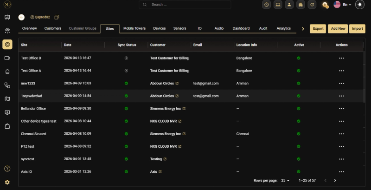Screen dimensions: 371x190
Task: Open the monitor dashboard sidebar icon
Action: tap(7, 17)
